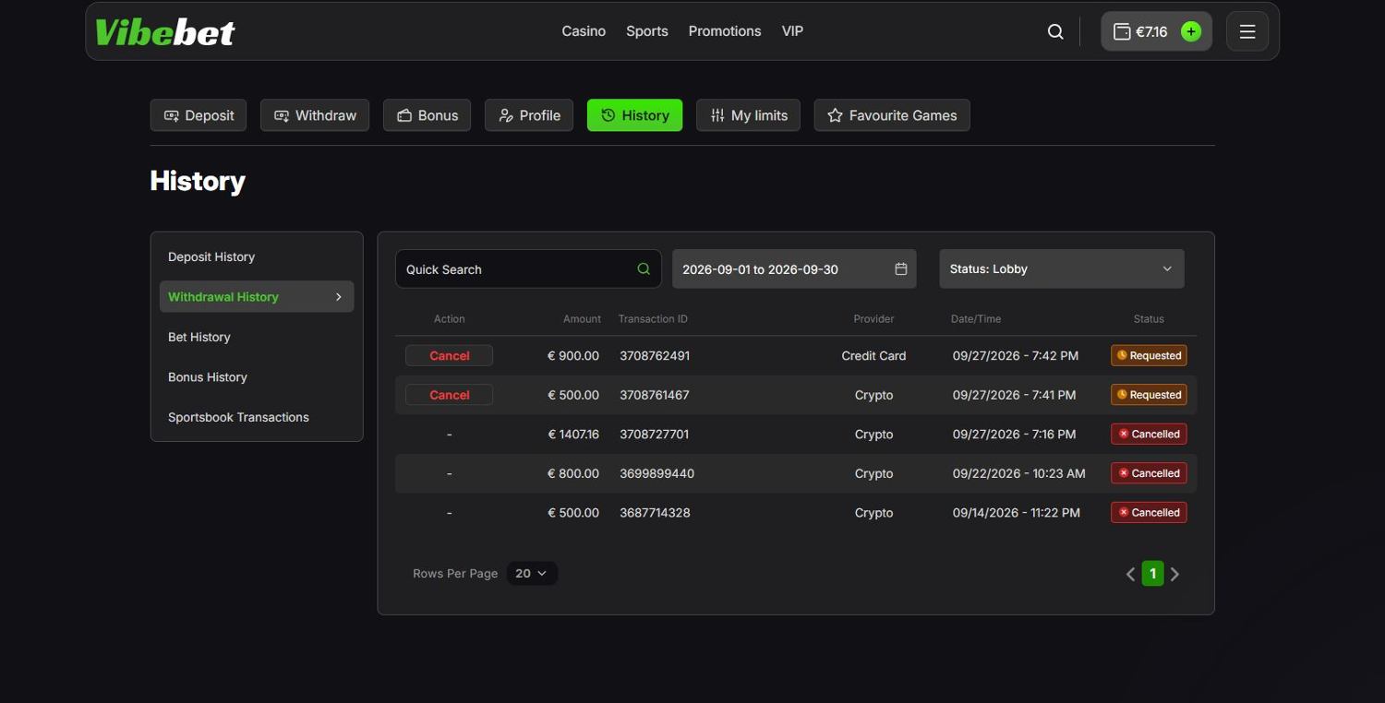Click the € 800.00 amount
1385x703 pixels.
pyautogui.click(x=573, y=473)
